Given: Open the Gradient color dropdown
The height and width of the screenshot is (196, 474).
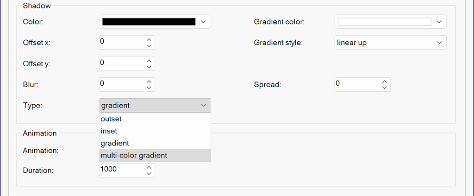Looking at the screenshot, I should (439, 22).
